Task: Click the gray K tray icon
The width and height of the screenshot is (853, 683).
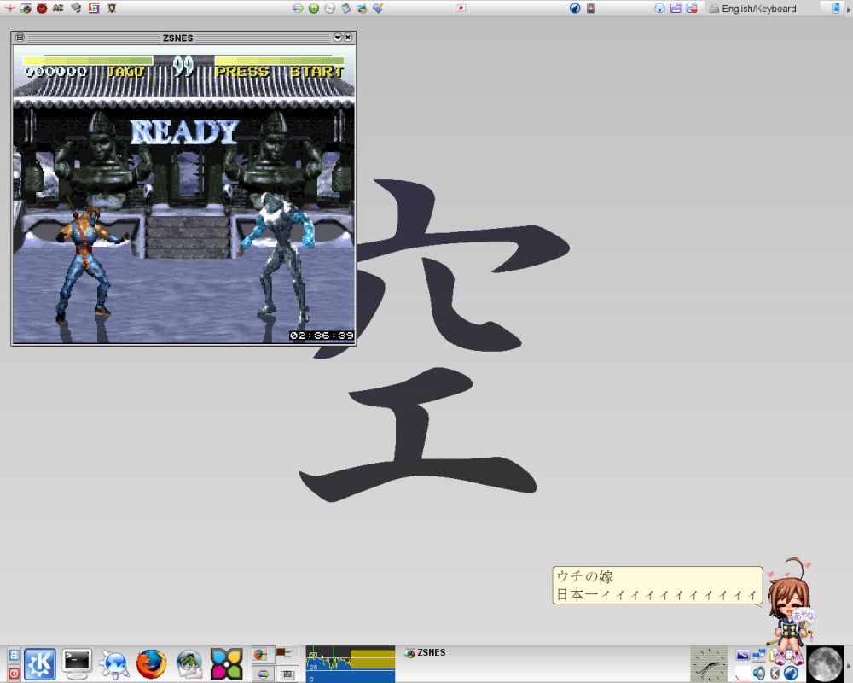Action: click(x=775, y=674)
